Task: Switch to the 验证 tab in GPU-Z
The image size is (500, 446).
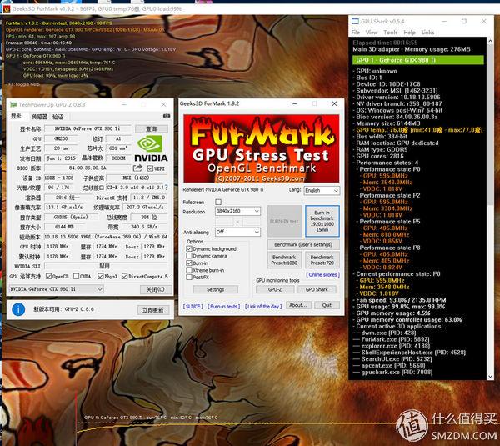Action: pyautogui.click(x=57, y=117)
